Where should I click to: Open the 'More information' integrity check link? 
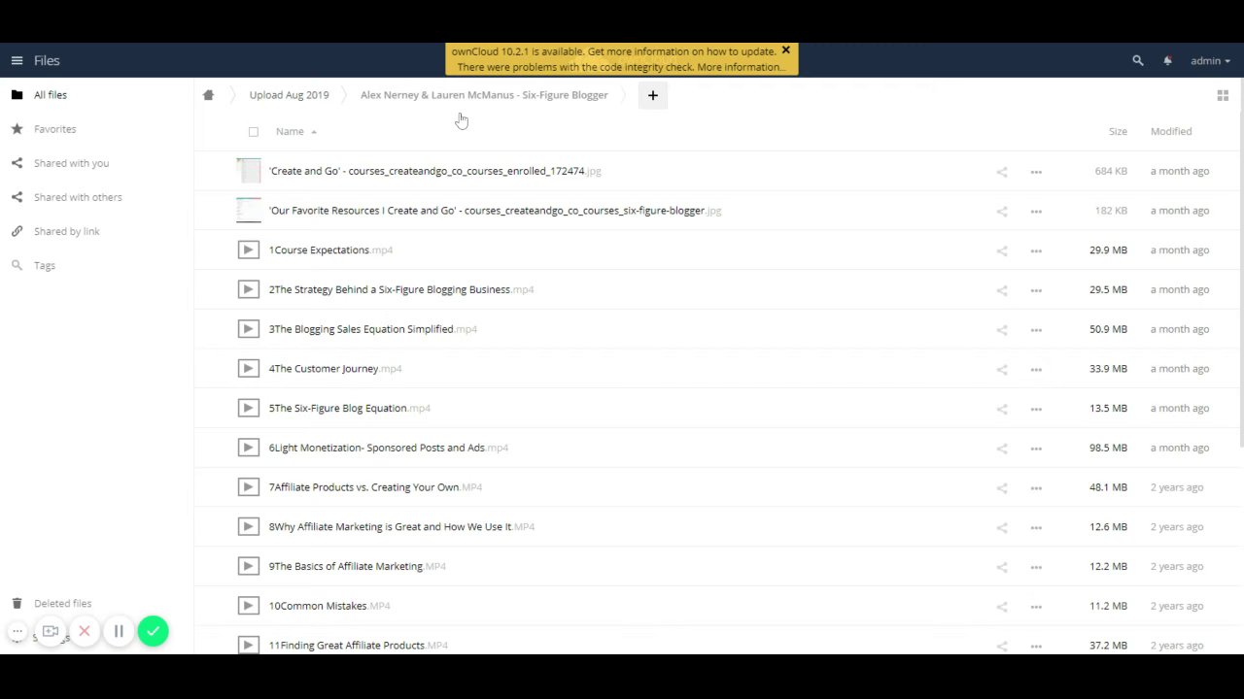740,67
